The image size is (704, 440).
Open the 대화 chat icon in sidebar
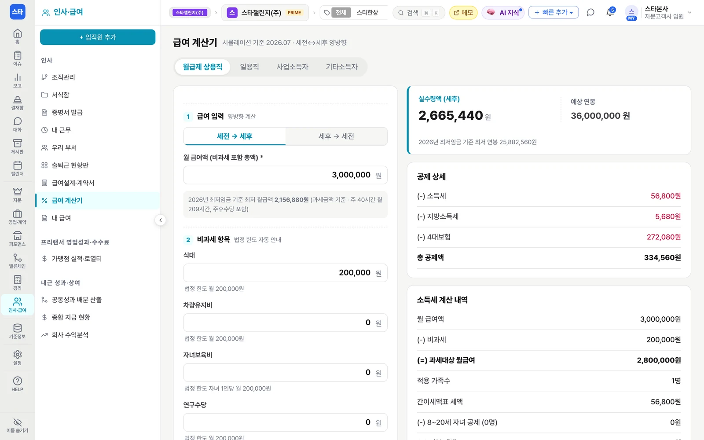tap(17, 124)
